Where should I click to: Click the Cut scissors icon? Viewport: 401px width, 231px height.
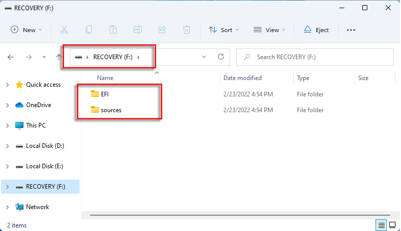[x=64, y=30]
